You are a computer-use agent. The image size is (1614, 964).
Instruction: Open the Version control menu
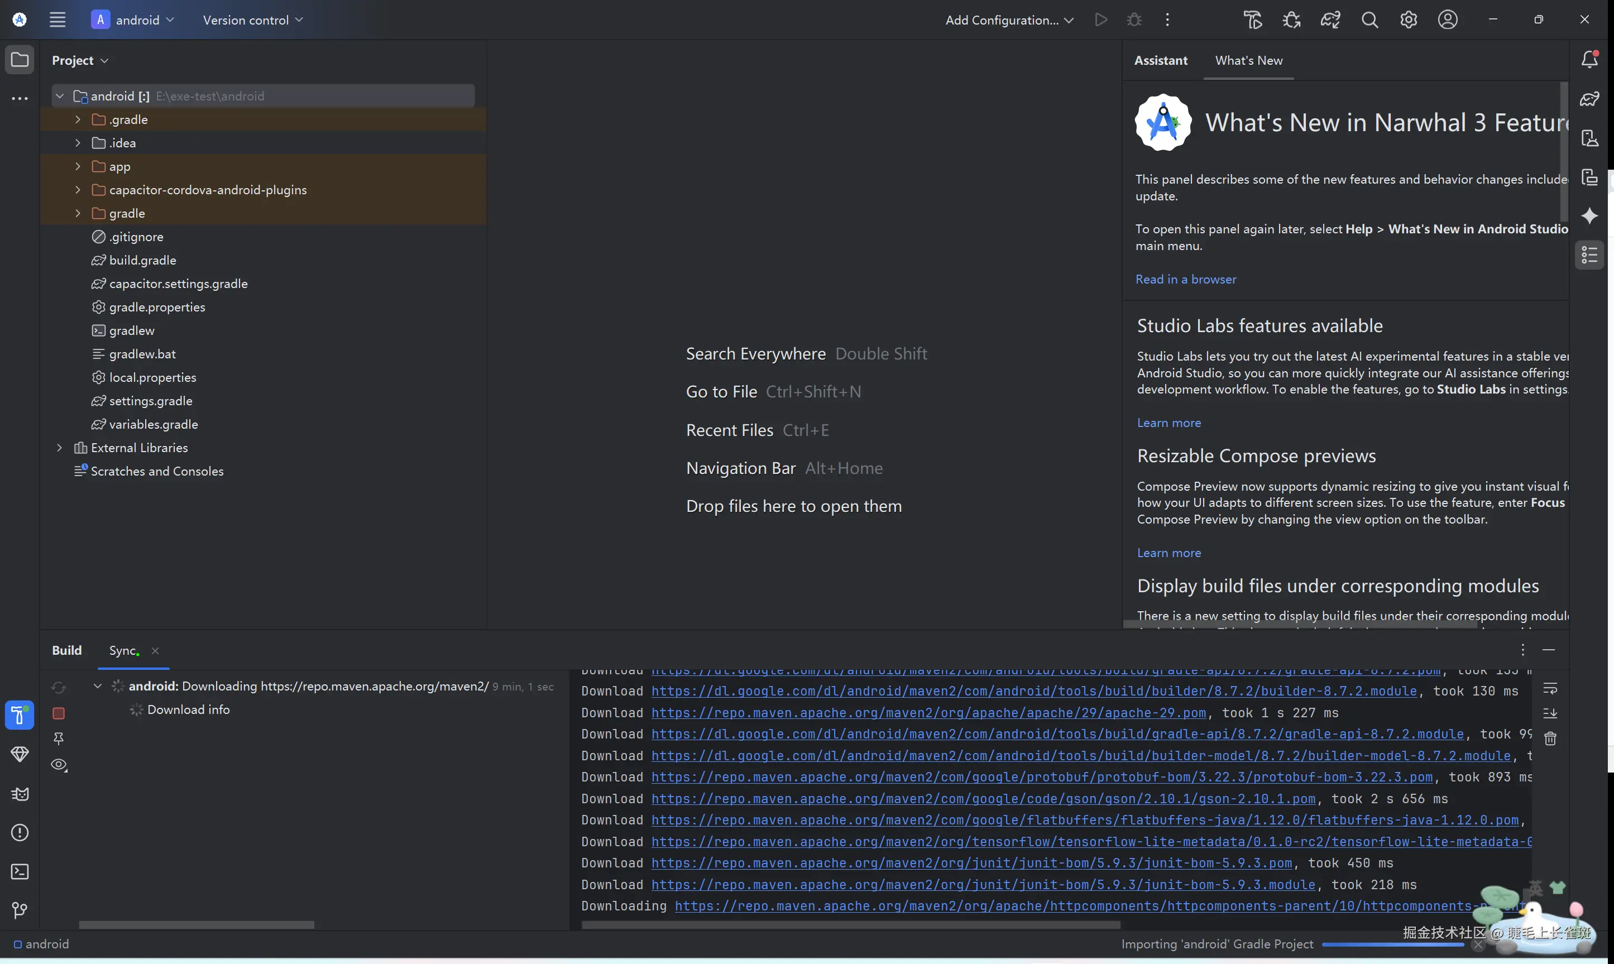[x=253, y=20]
